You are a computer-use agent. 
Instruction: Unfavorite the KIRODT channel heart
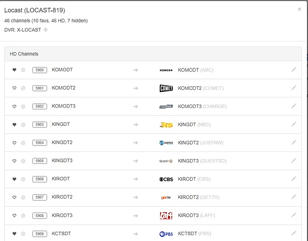(14, 179)
